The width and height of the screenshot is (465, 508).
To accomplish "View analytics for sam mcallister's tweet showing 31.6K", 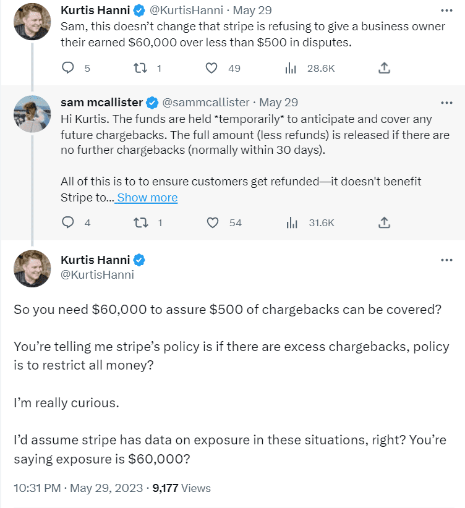I will [291, 222].
